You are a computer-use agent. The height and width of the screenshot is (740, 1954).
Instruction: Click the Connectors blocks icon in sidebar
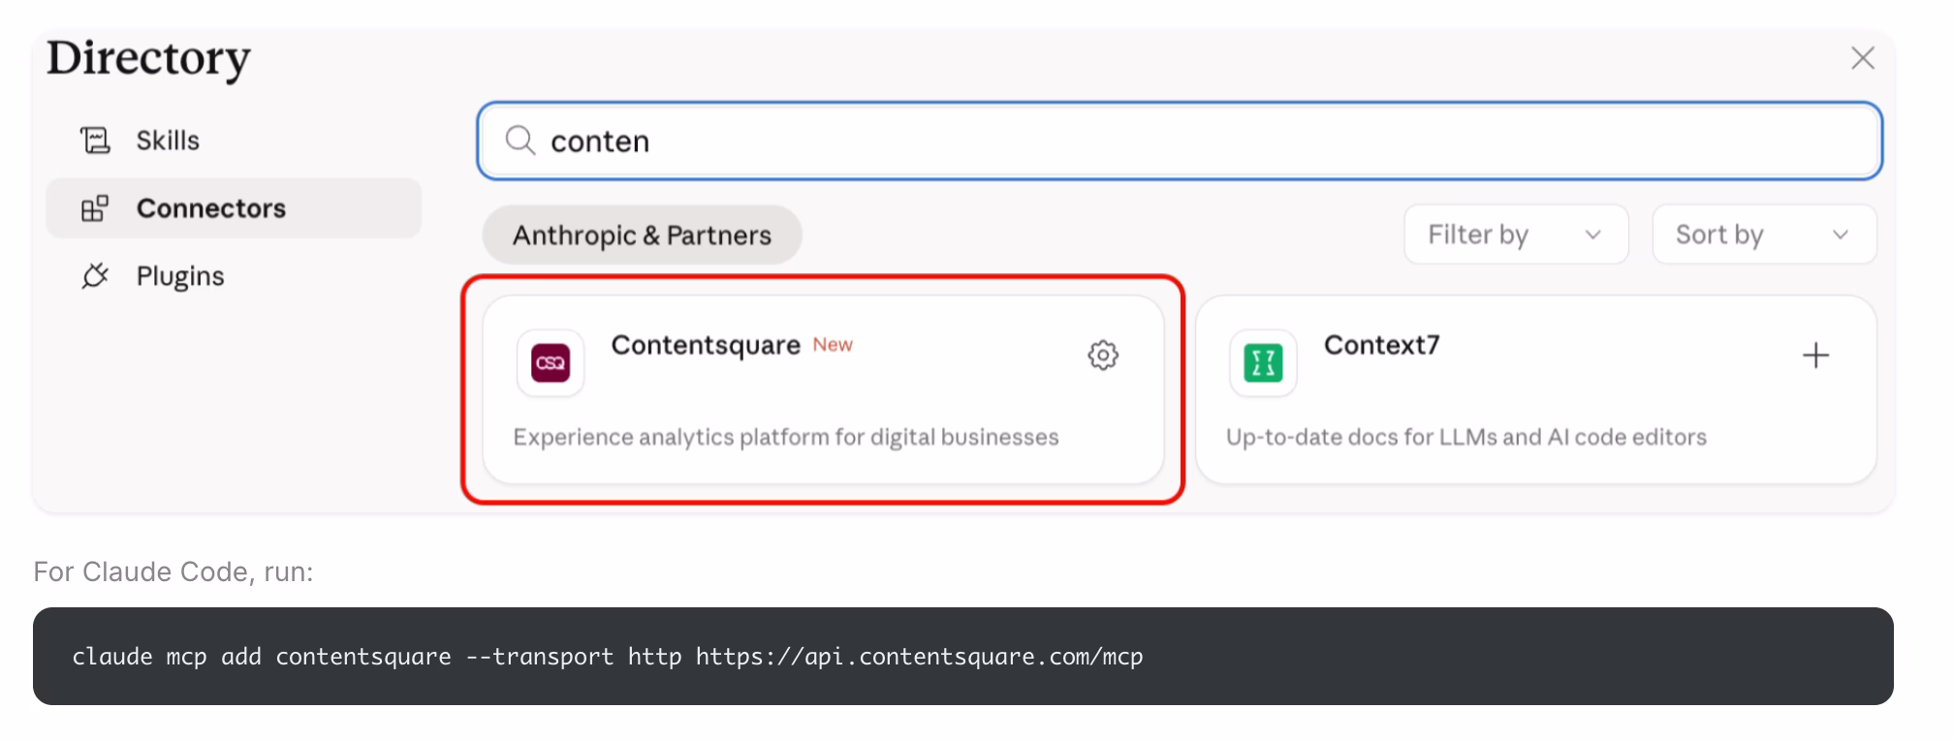(95, 208)
